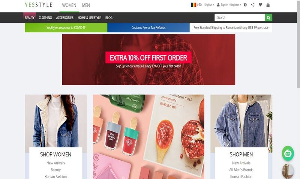300x179 pixels.
Task: Open the help question mark icon
Action: pyautogui.click(x=245, y=5)
